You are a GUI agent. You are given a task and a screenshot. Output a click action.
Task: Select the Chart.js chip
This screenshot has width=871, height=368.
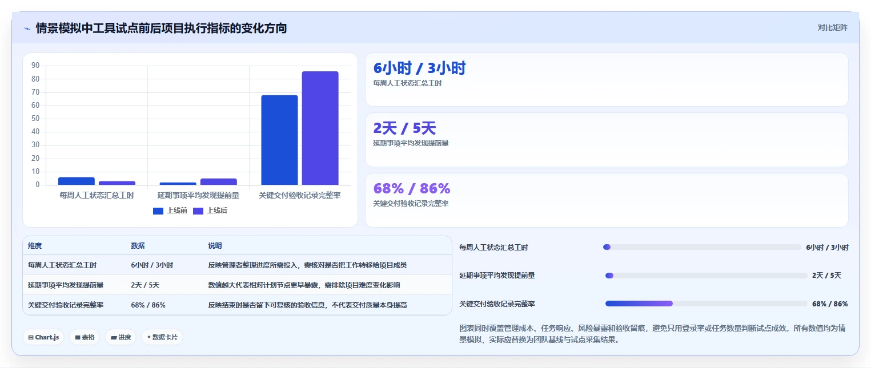[44, 337]
